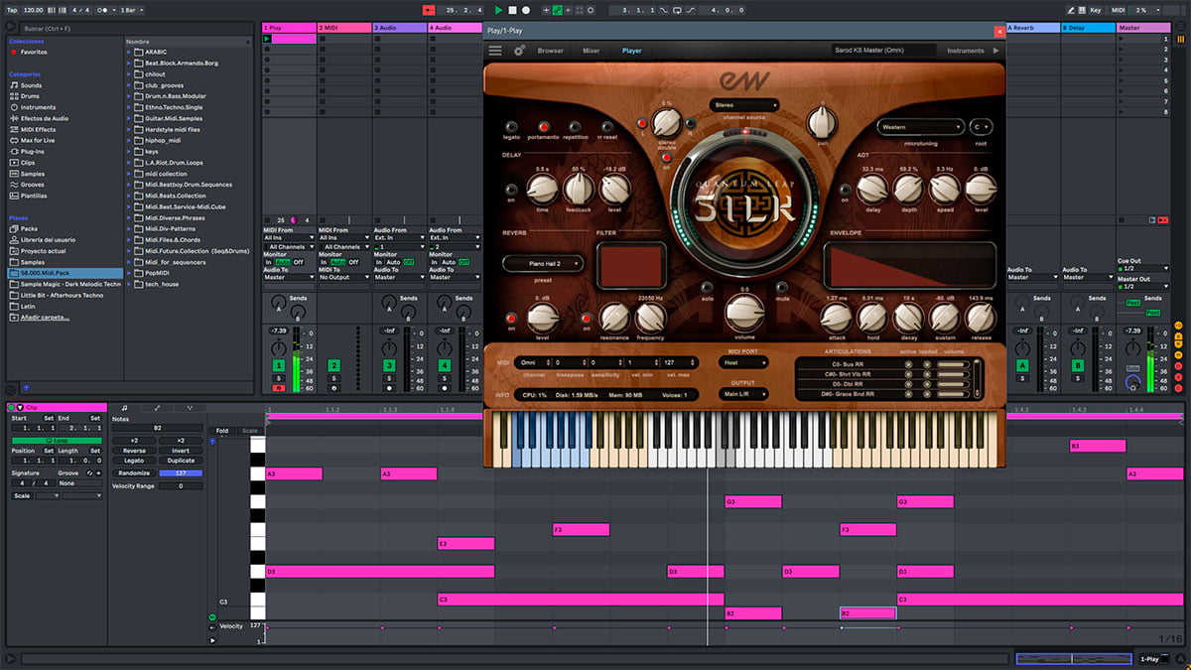
Task: Toggle the mute switch in Silk
Action: coord(782,287)
